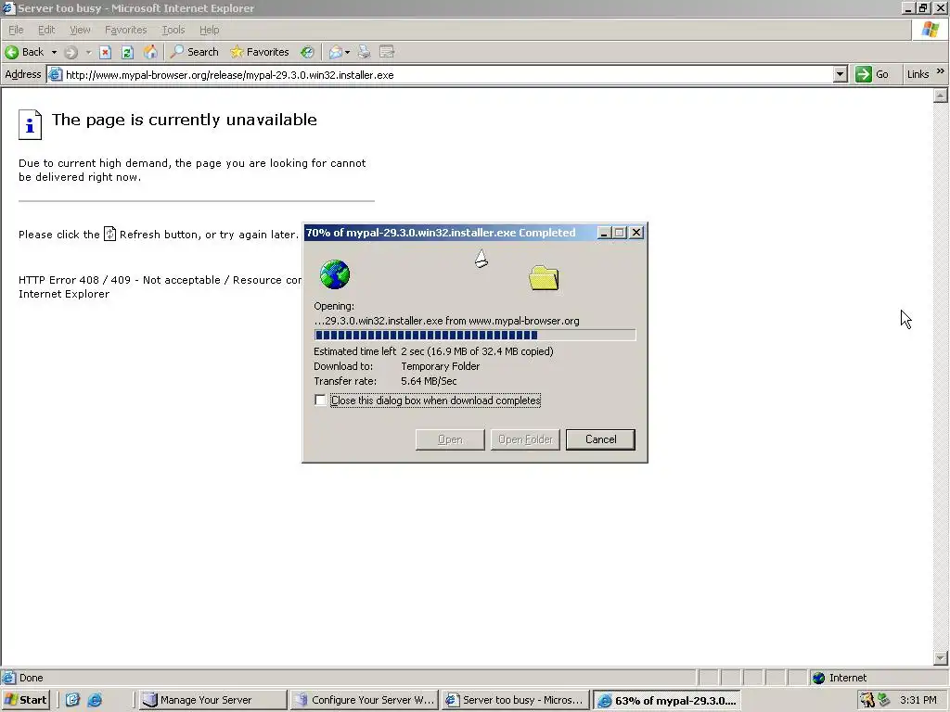Viewport: 950px width, 712px height.
Task: Click the disabled Open button in download dialog
Action: pos(450,439)
